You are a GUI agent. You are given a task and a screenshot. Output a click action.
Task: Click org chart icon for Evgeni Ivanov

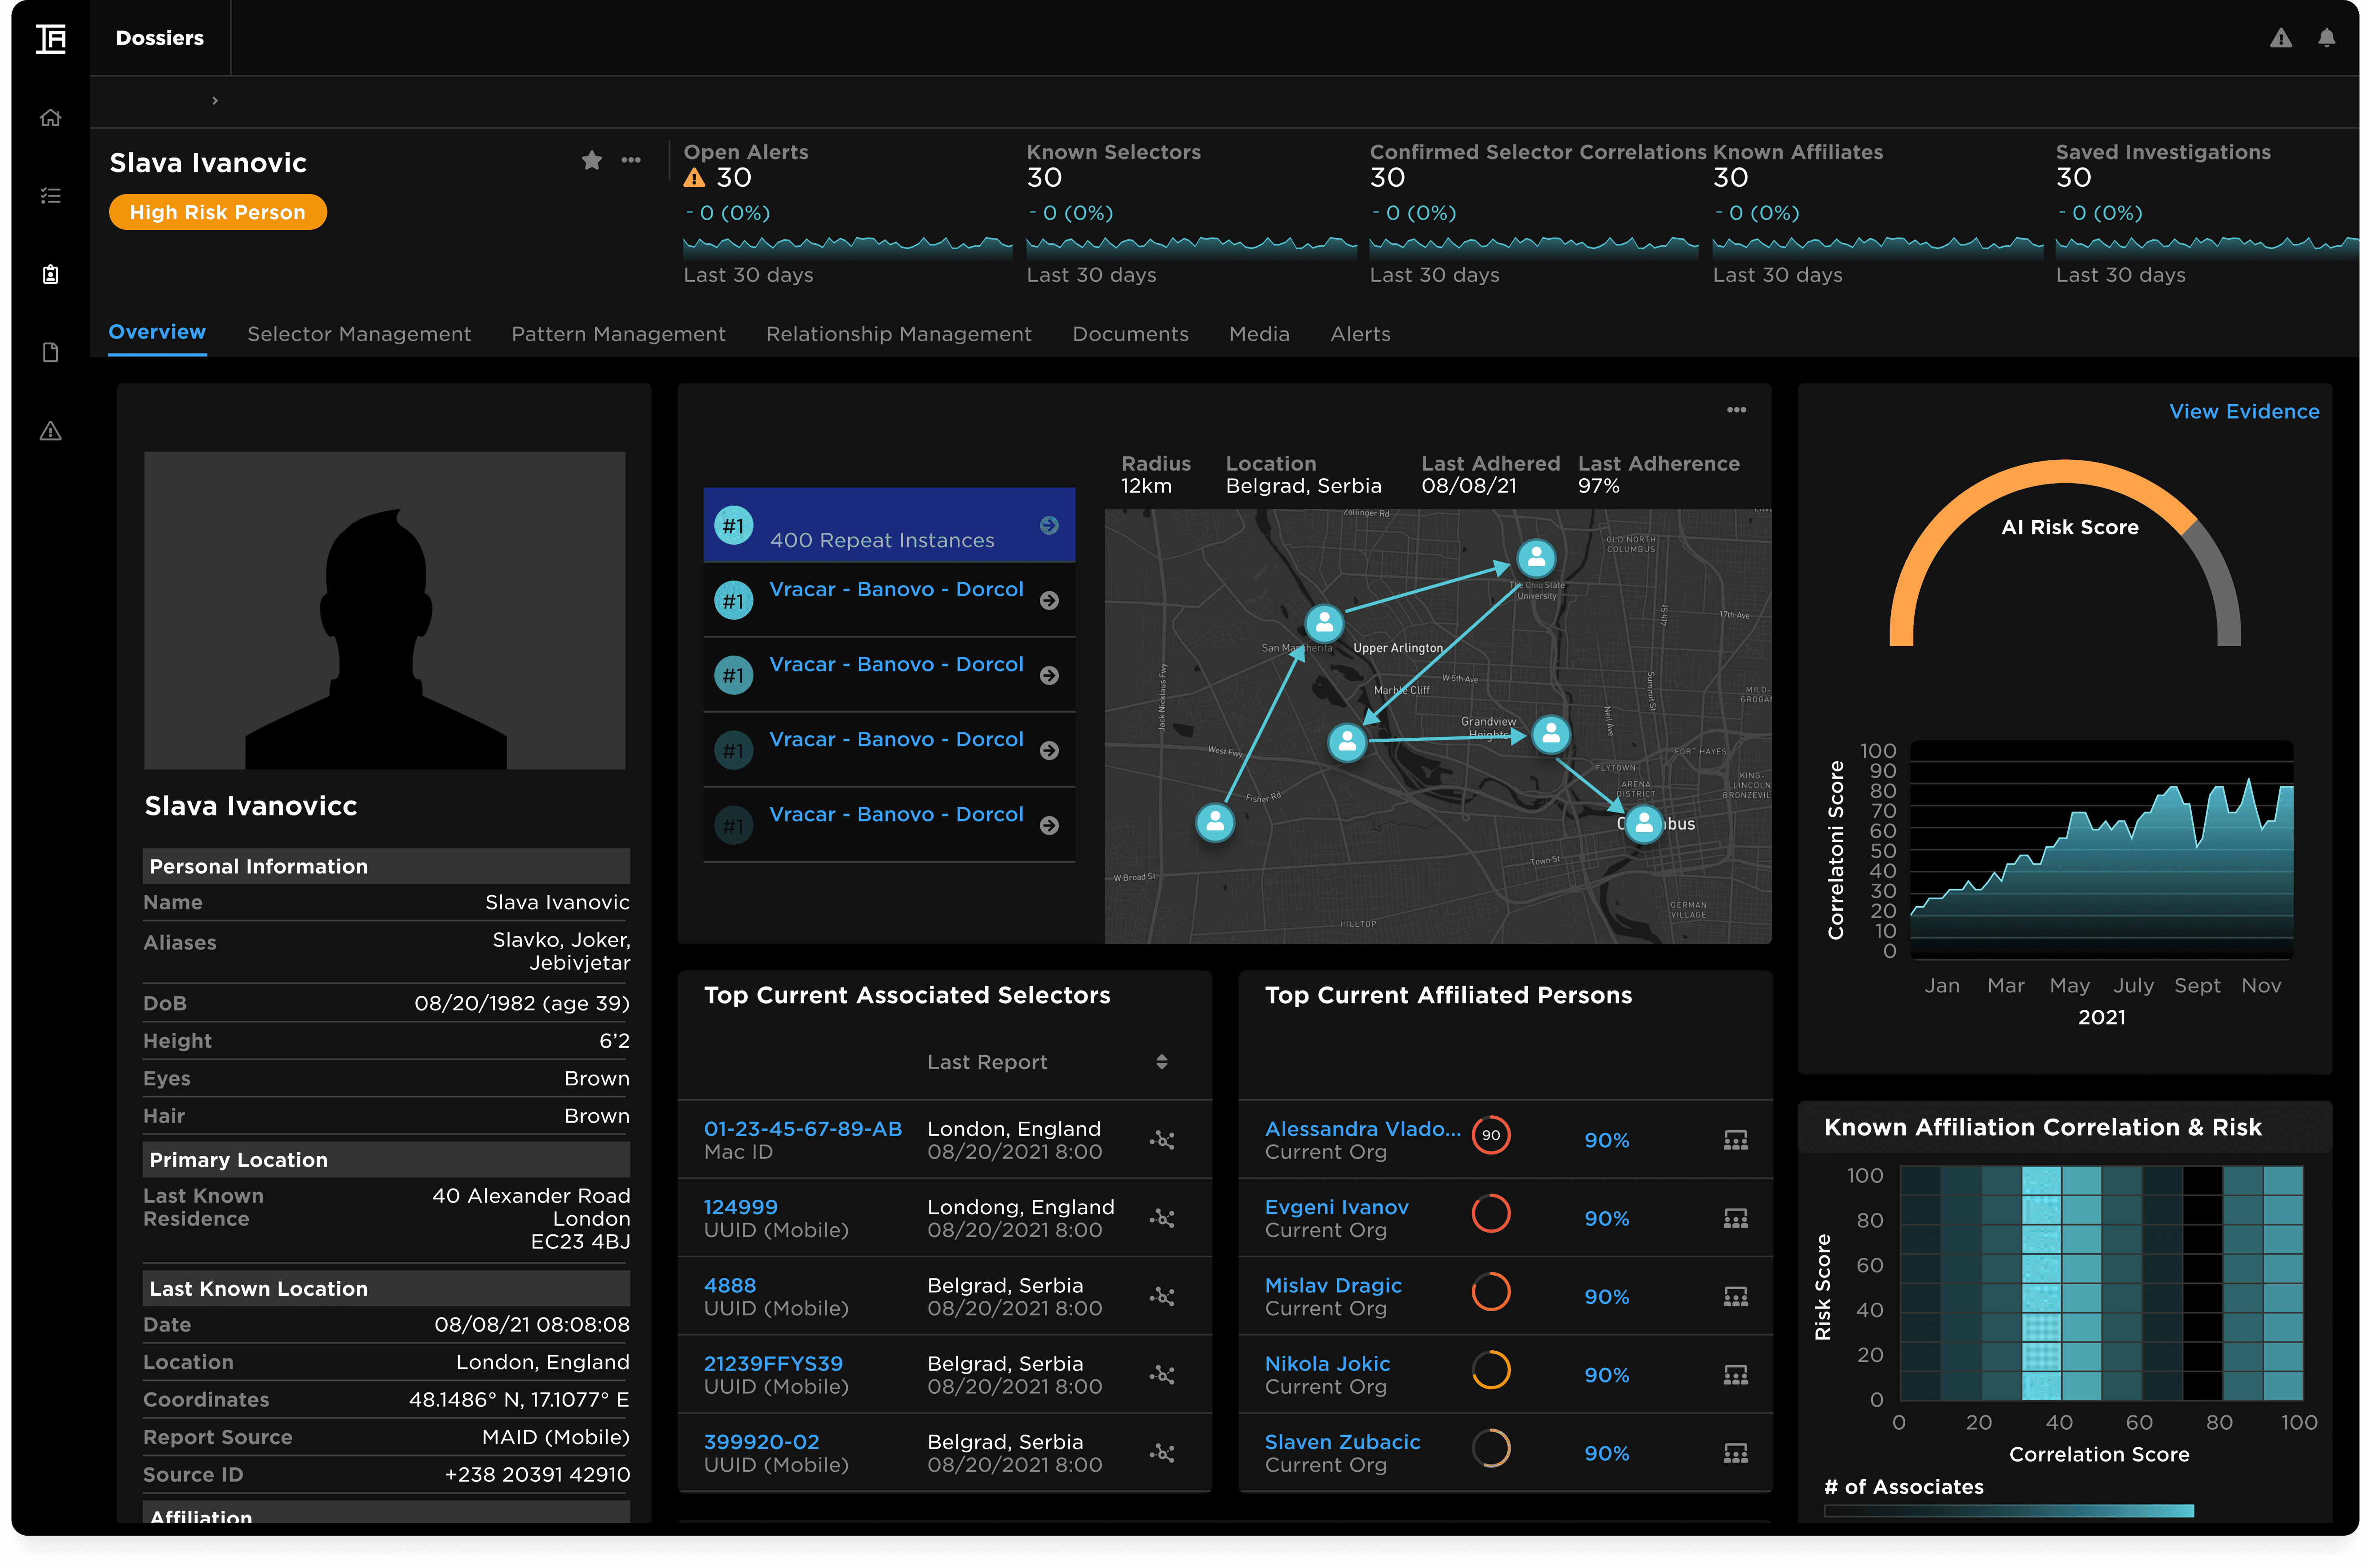(1735, 1218)
